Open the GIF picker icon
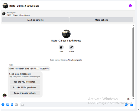 (x=17, y=105)
